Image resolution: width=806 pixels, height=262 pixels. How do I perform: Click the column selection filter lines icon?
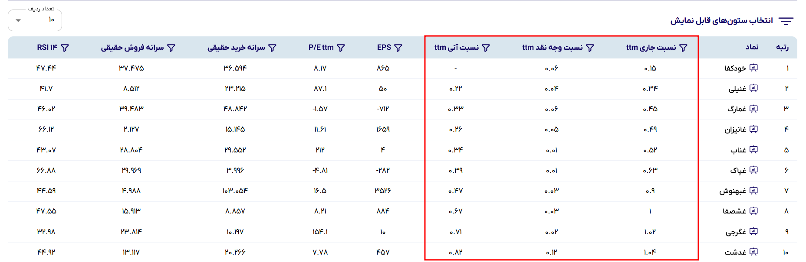click(x=786, y=21)
